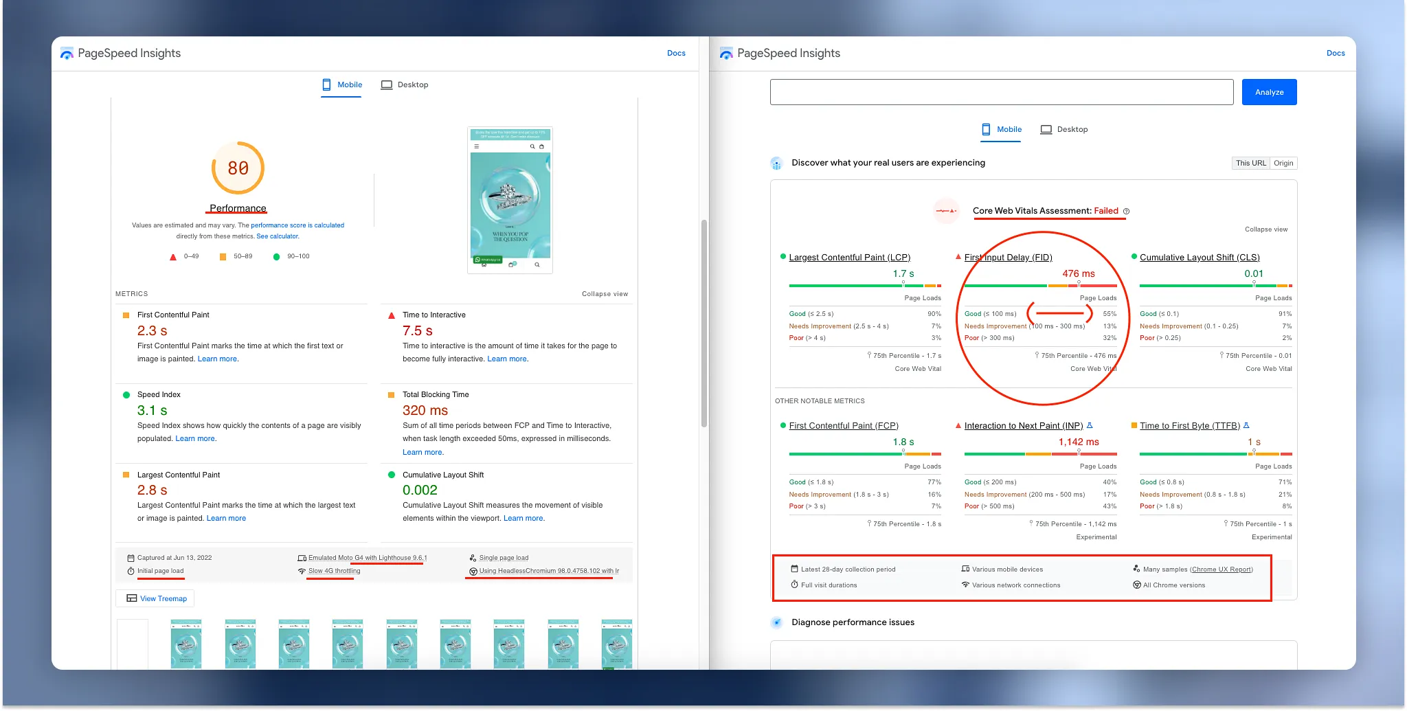Click the calendar icon beside Latest 28-day collection period
The width and height of the screenshot is (1407, 711).
(x=794, y=569)
